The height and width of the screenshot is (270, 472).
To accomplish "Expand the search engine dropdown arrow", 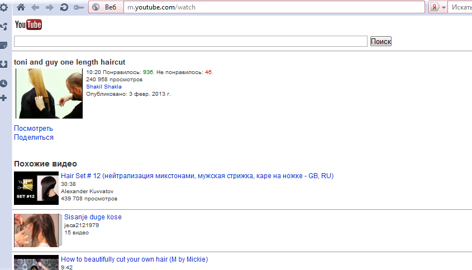I will [444, 7].
